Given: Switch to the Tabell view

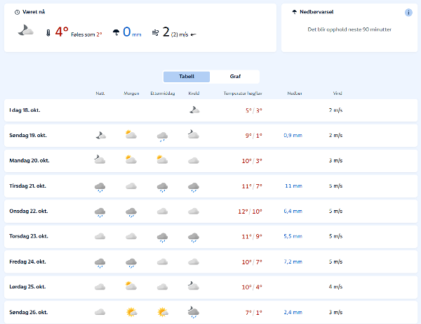Looking at the screenshot, I should click(x=187, y=77).
